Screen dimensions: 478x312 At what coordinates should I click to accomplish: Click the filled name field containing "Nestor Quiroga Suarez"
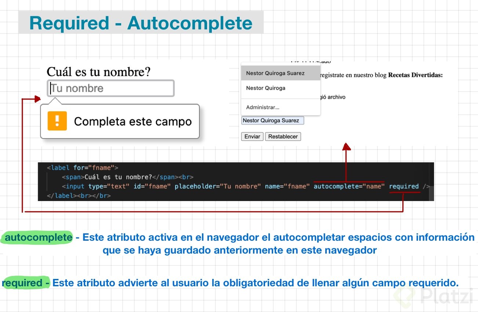pos(273,121)
